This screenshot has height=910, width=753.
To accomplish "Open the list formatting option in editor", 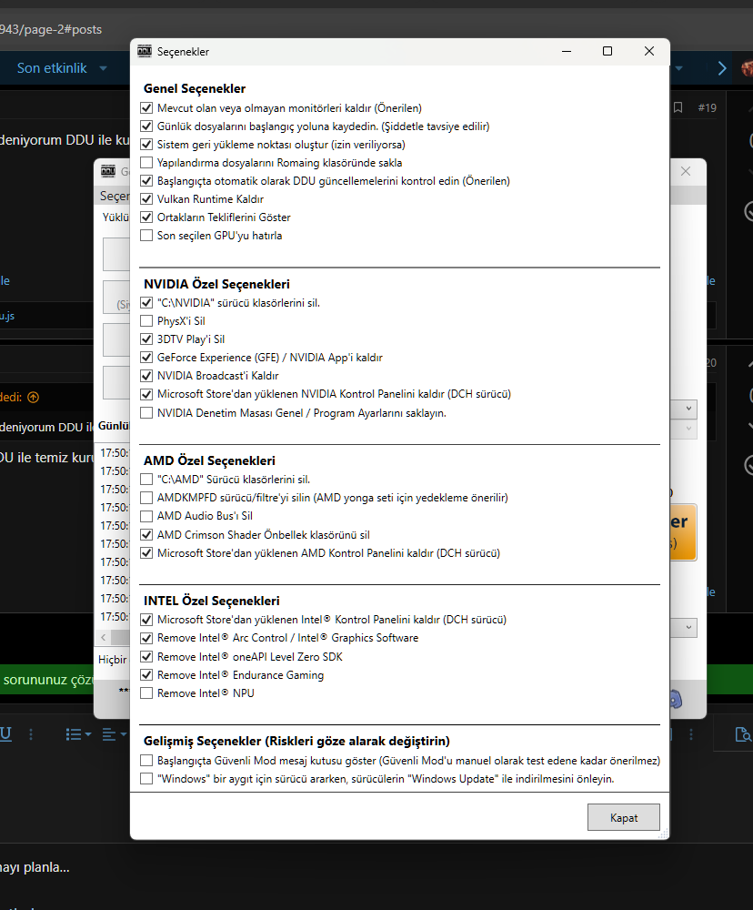I will 73,734.
